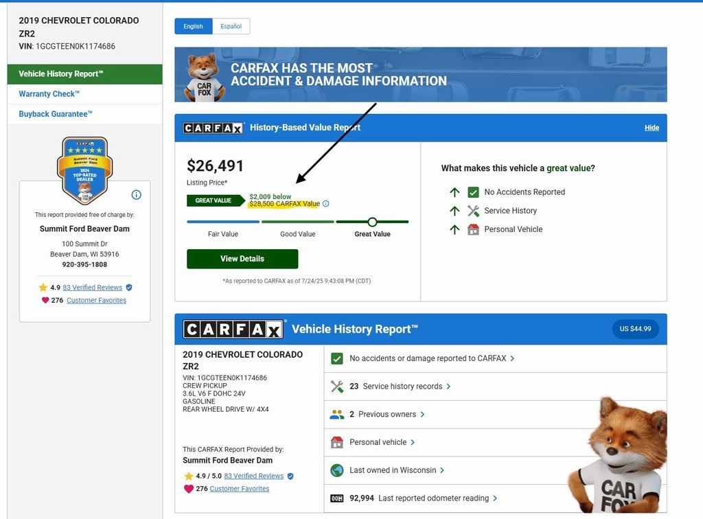Screen dimensions: 703x519
Task: Click the 92,994 odometer value
Action: 362,498
